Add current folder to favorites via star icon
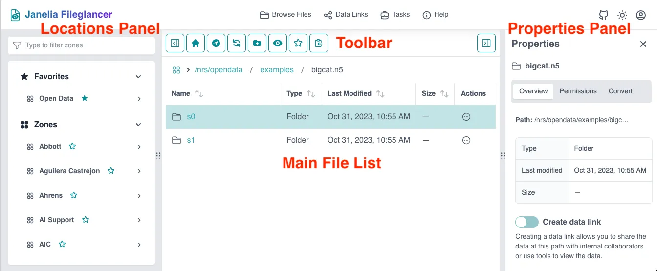The image size is (657, 271). pyautogui.click(x=298, y=43)
